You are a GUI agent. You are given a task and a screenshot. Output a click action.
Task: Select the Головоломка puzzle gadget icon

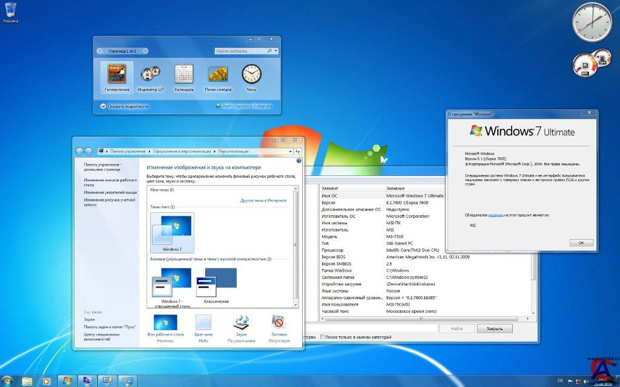pyautogui.click(x=117, y=74)
